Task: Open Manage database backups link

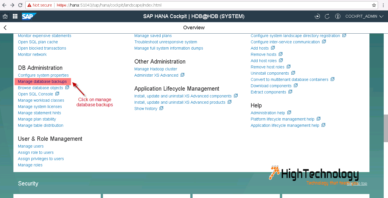Action: point(42,81)
